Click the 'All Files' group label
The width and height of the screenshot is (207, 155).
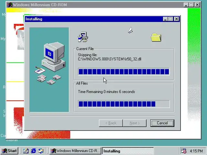[x=82, y=83]
